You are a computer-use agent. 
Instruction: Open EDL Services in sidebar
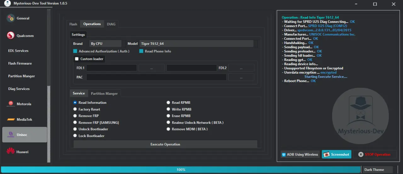(18, 51)
